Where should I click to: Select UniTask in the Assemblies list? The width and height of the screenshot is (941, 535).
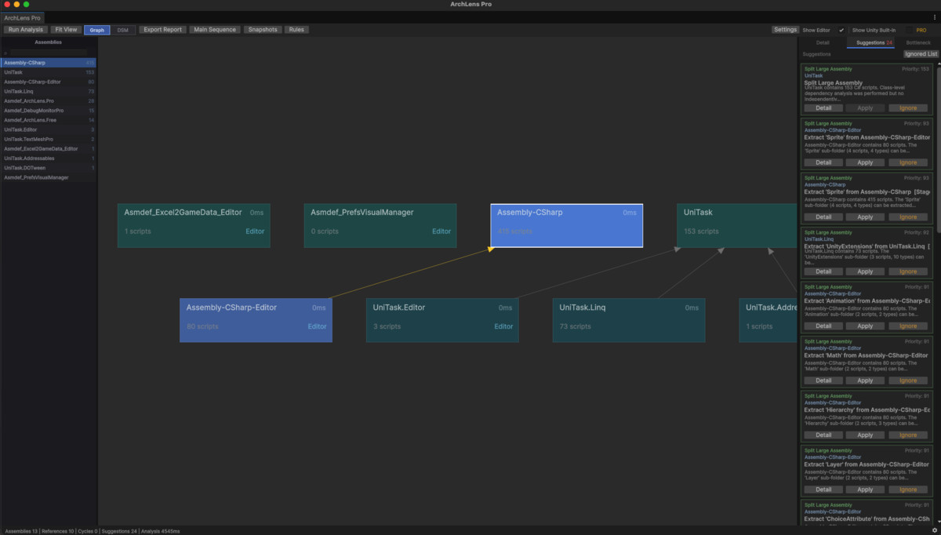pos(49,72)
